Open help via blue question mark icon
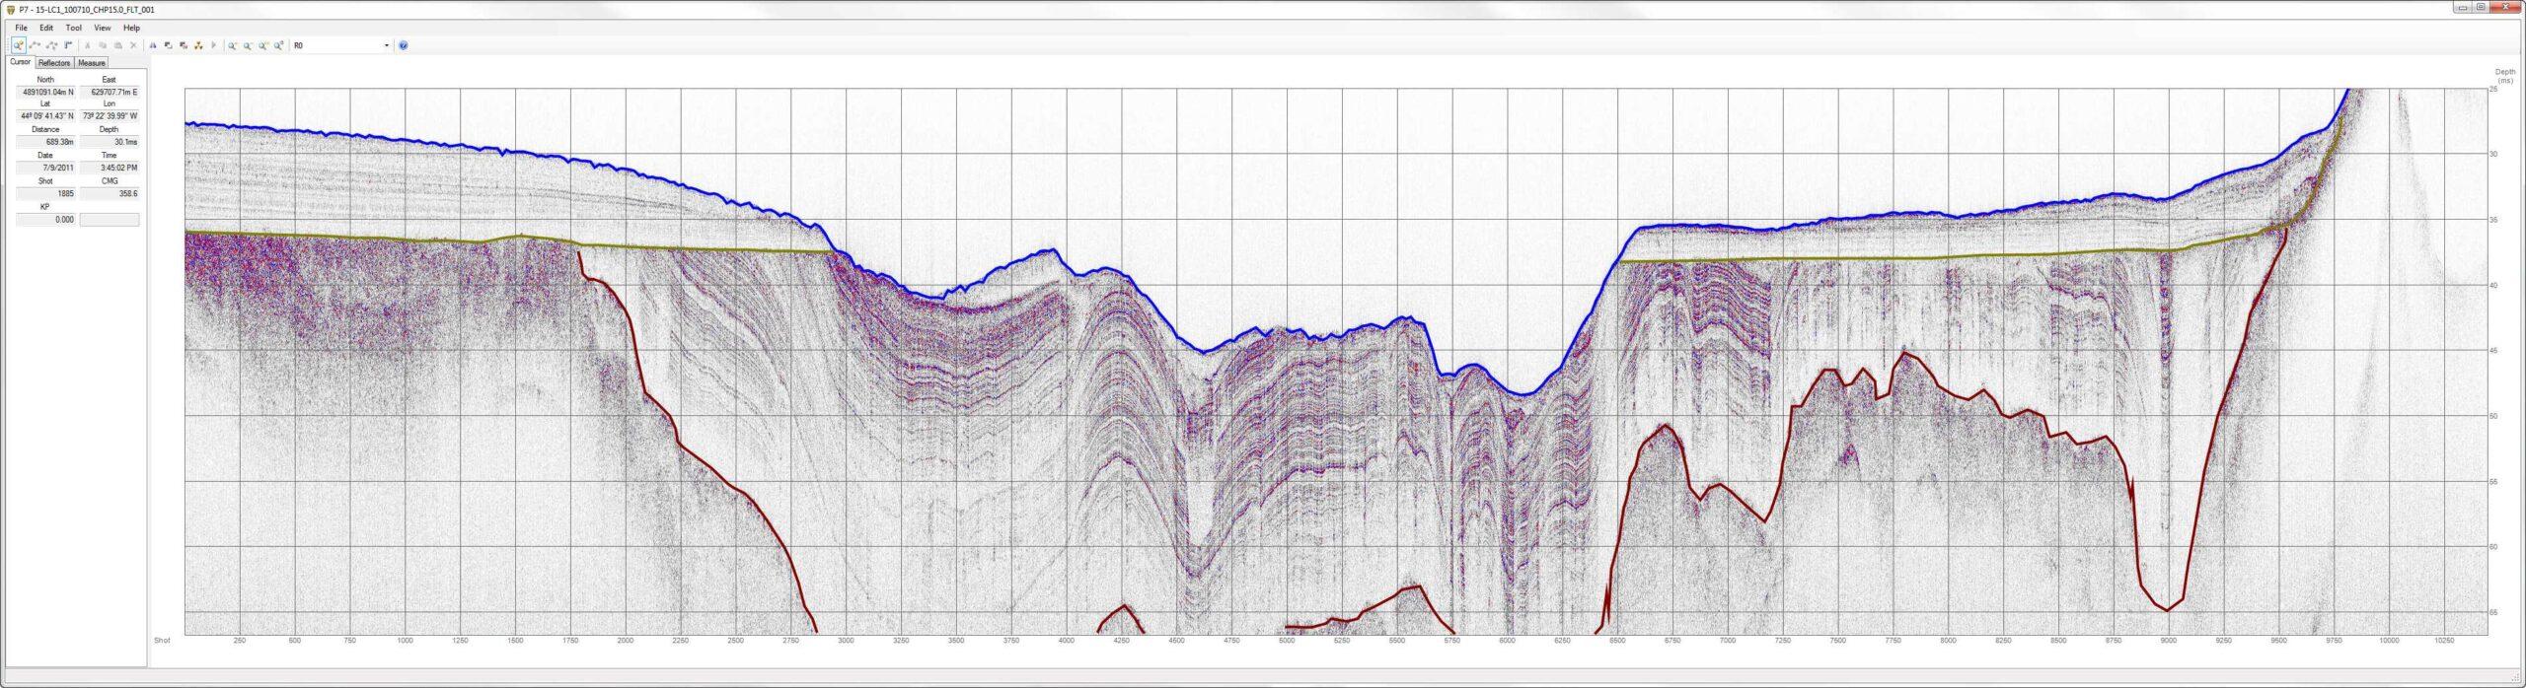Viewport: 2526px width, 688px height. coord(404,45)
